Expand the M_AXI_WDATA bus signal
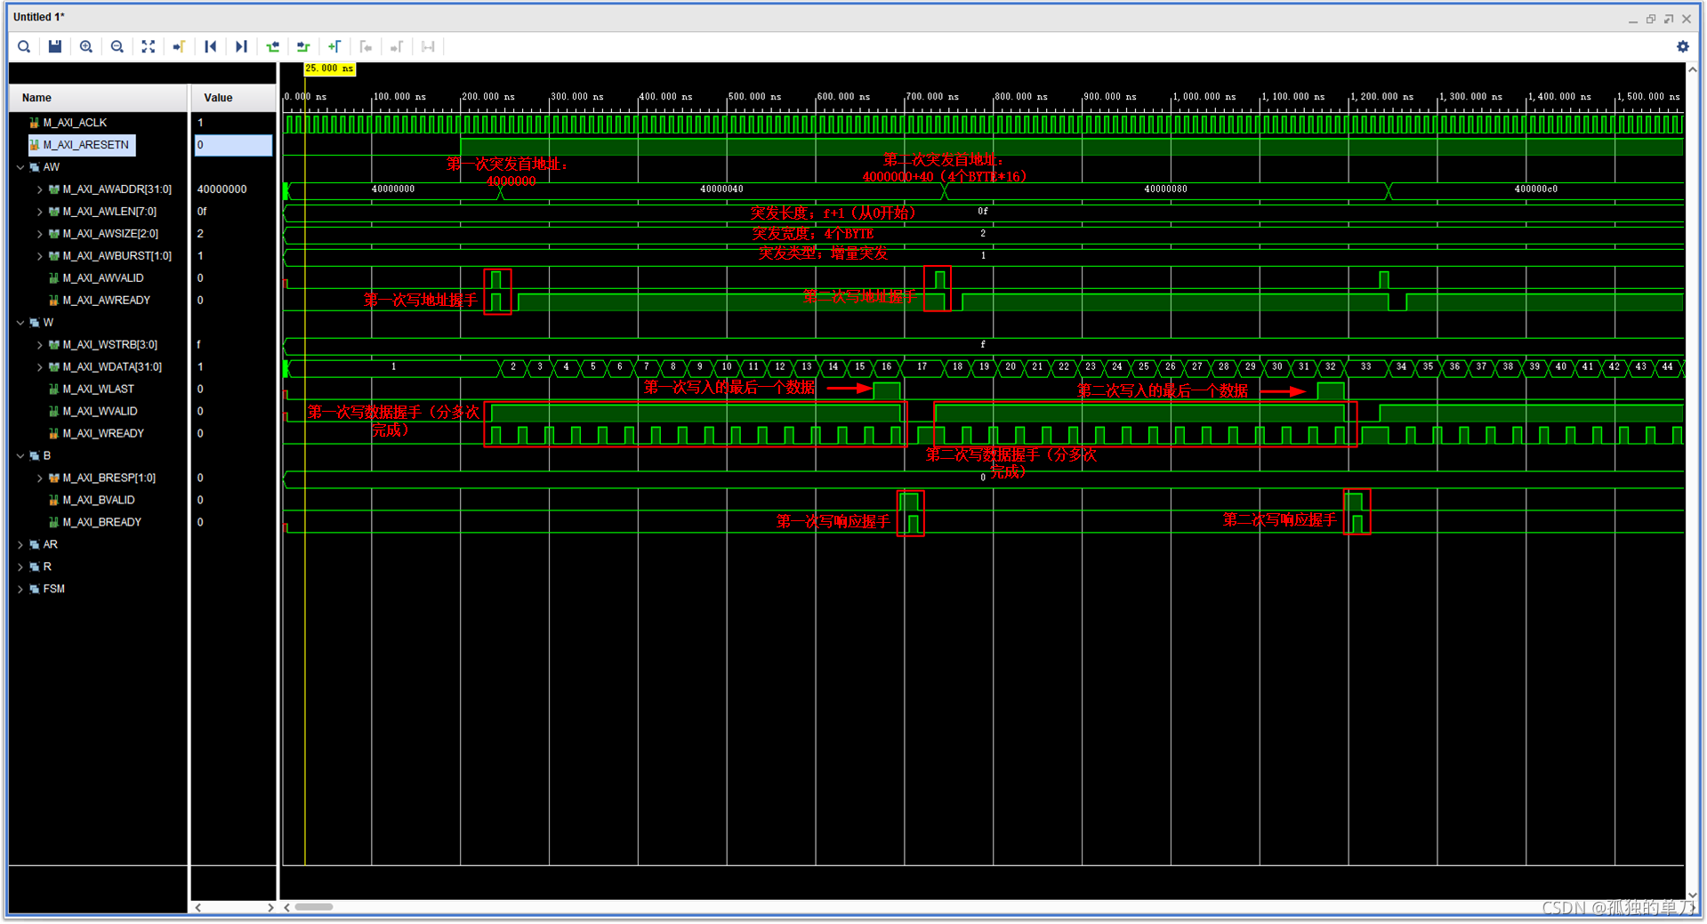 tap(39, 366)
